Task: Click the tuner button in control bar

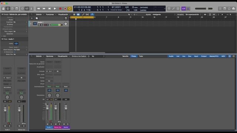Action: tap(173, 8)
